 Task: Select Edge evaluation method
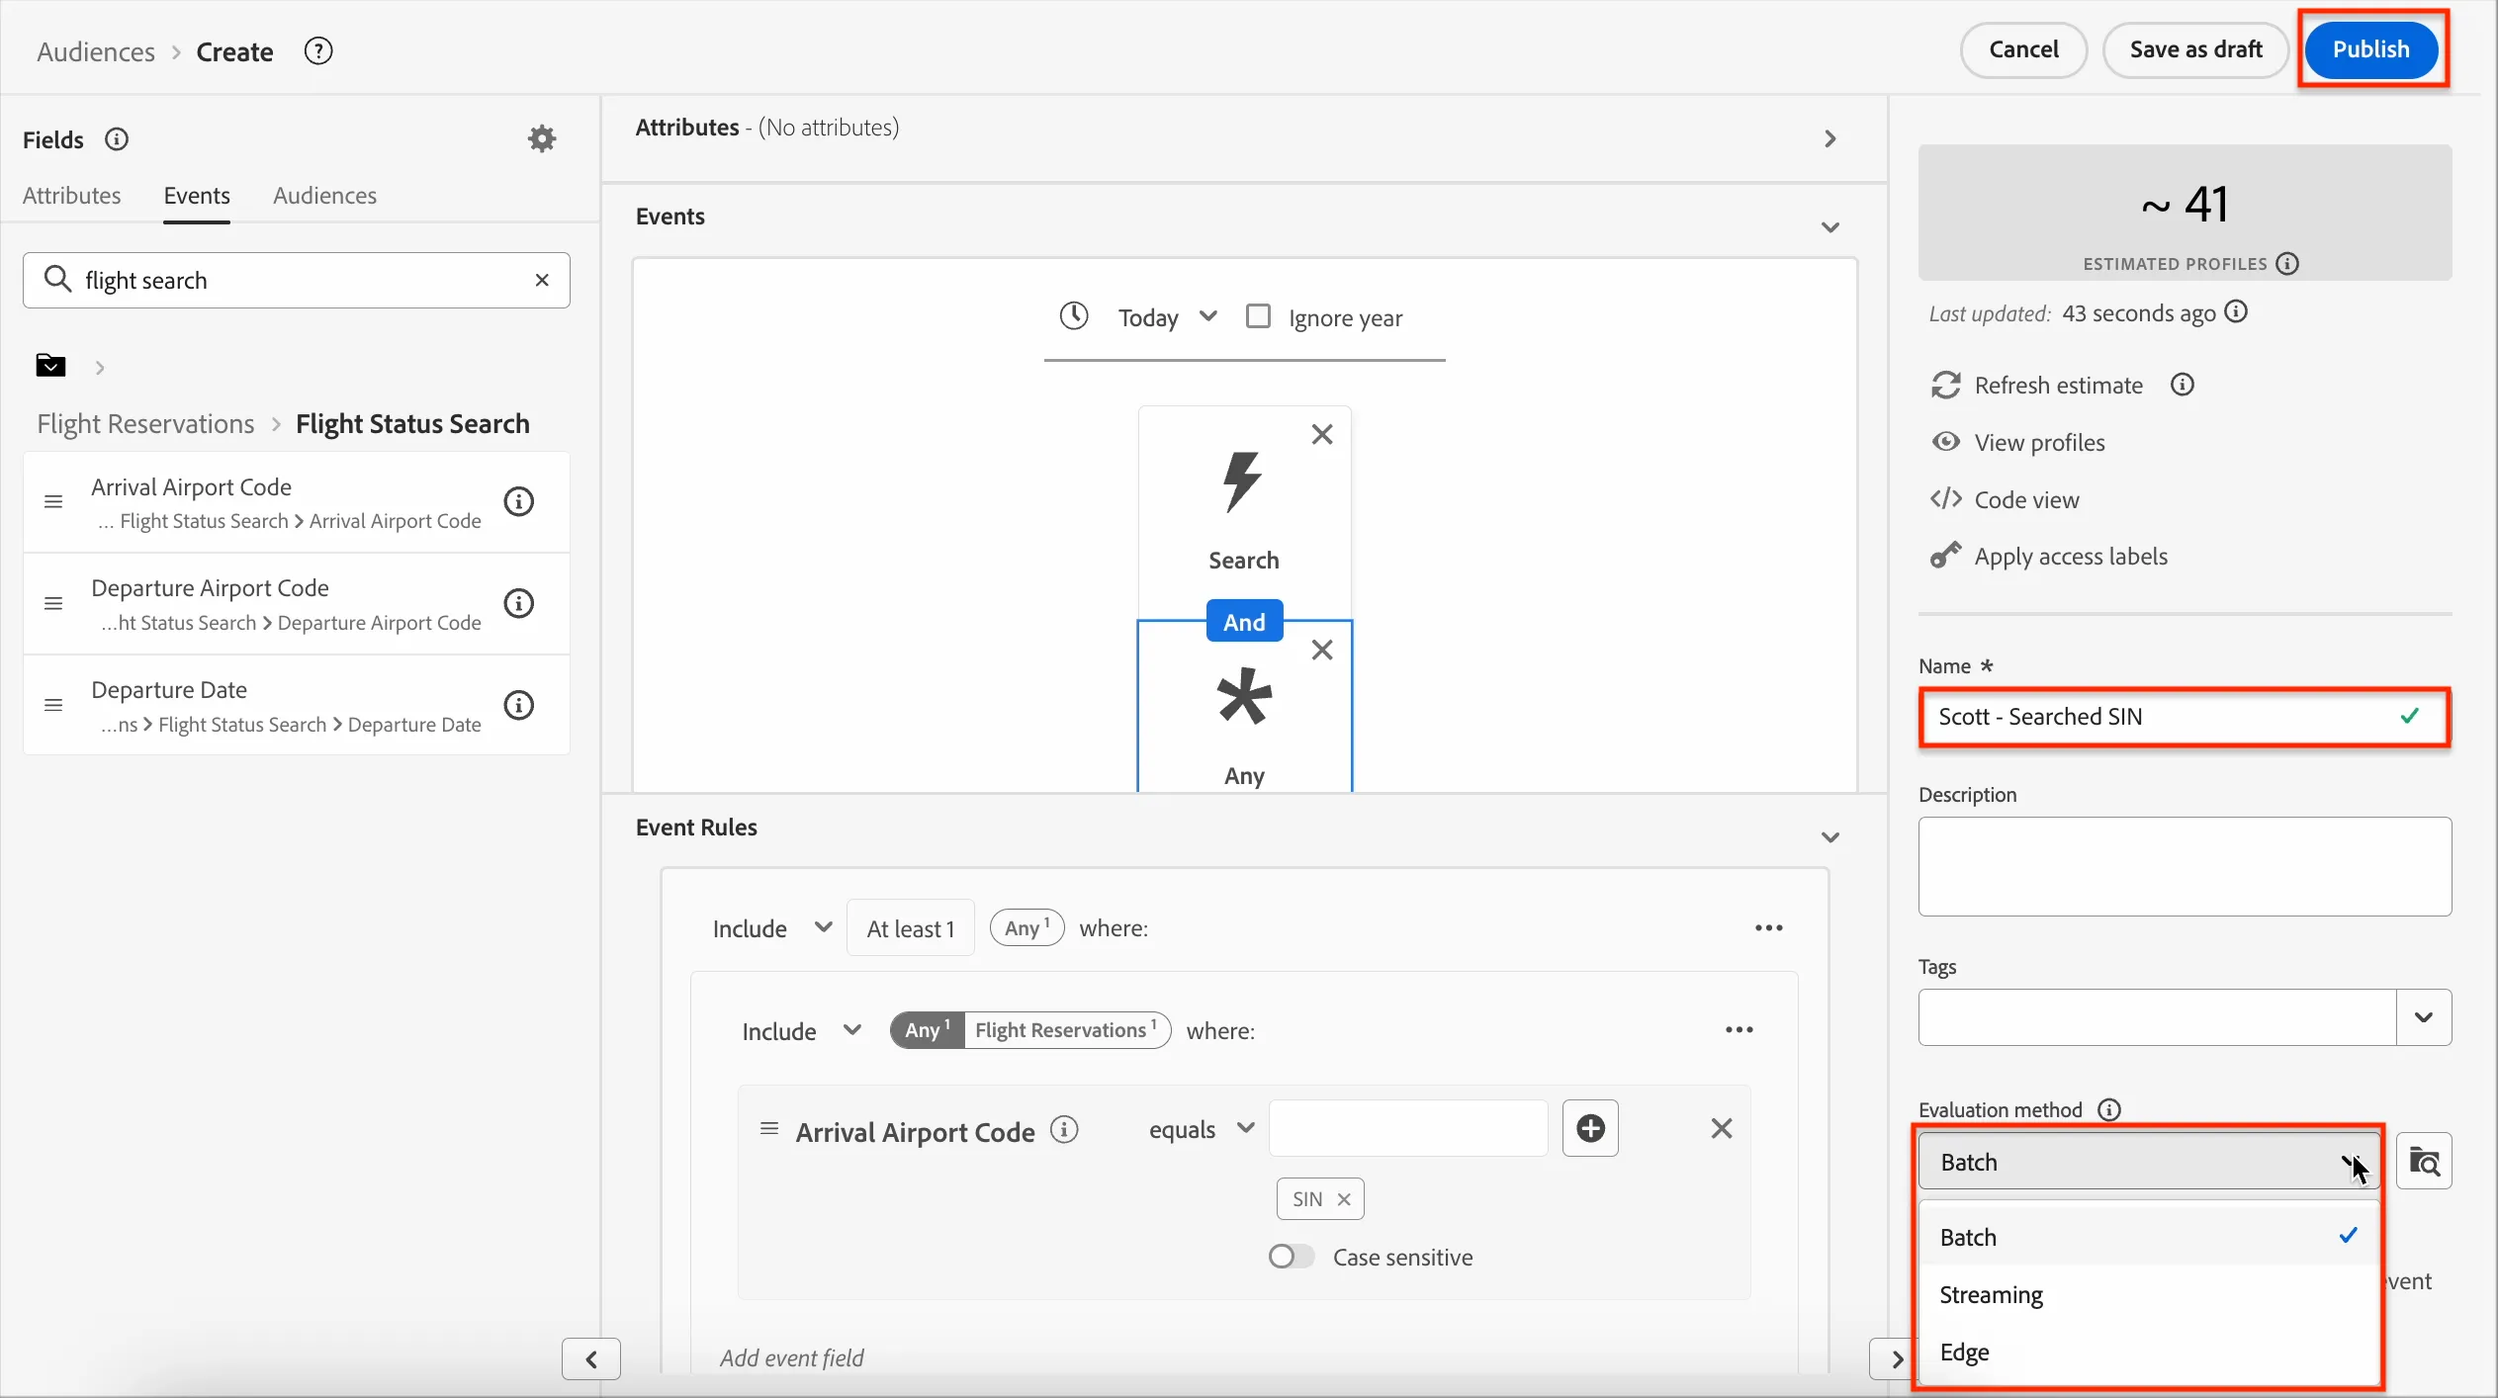tap(2149, 1352)
